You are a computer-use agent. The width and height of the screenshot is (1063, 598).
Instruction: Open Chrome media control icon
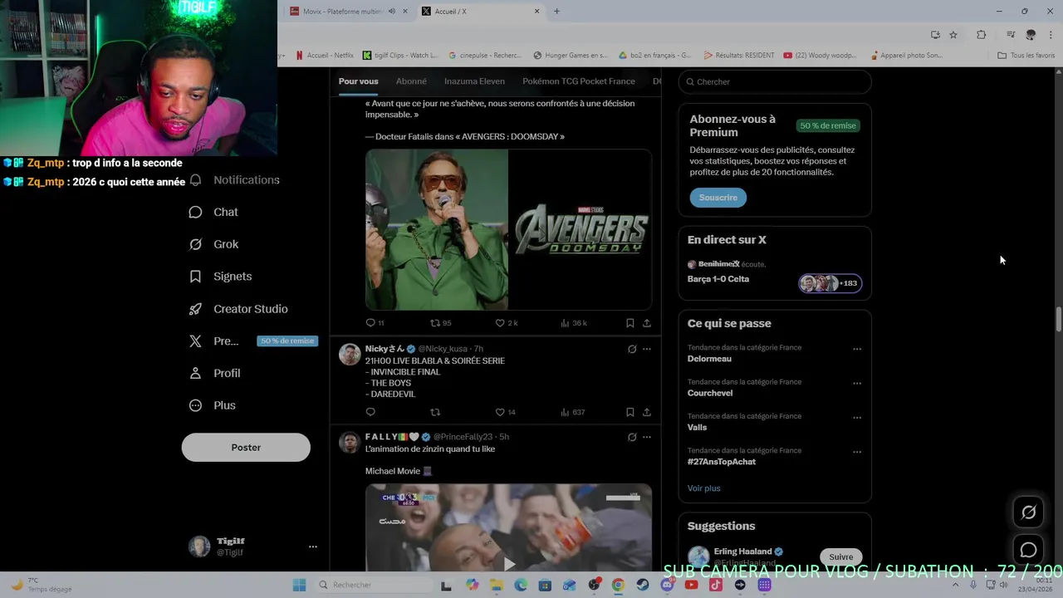[1010, 35]
